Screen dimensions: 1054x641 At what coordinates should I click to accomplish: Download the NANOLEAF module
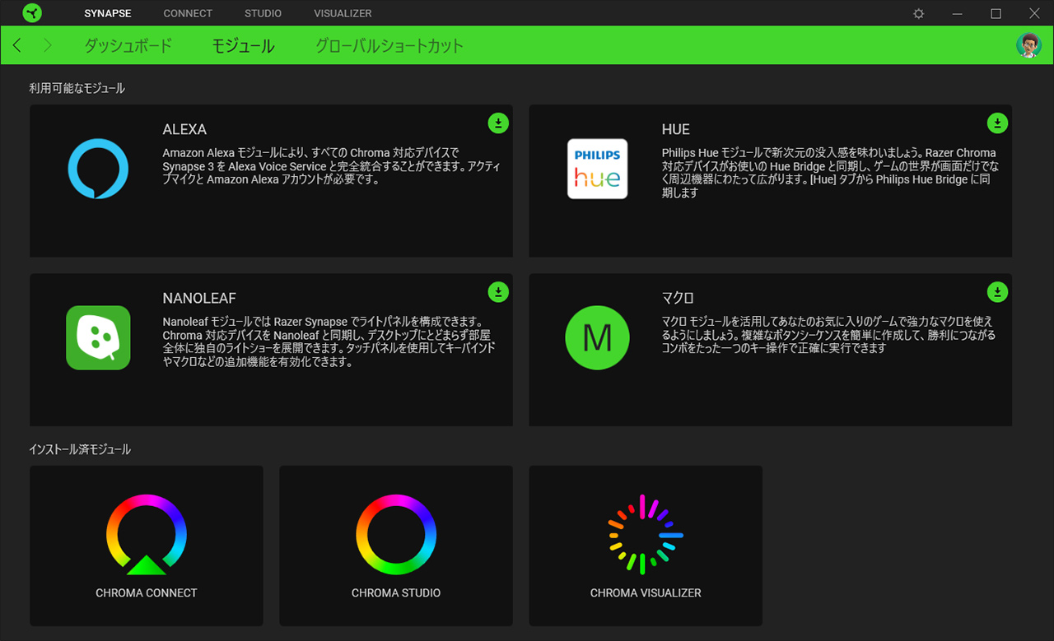tap(498, 292)
